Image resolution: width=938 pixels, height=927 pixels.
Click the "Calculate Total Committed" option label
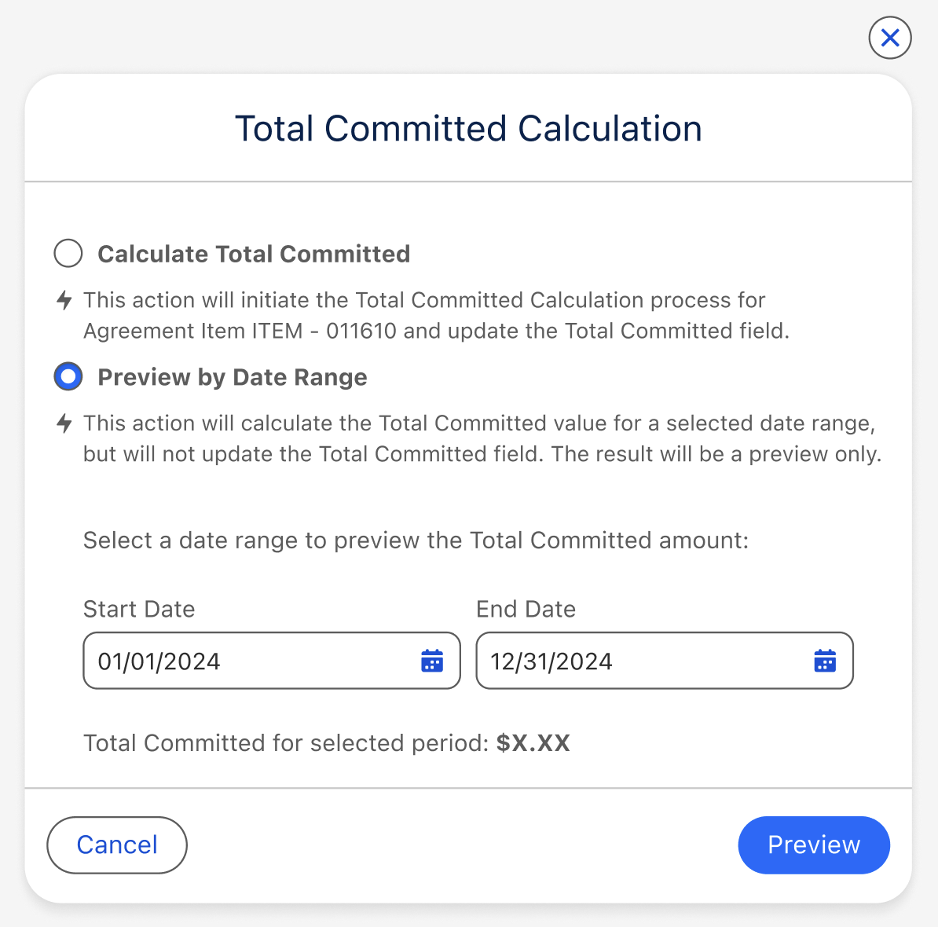(254, 255)
